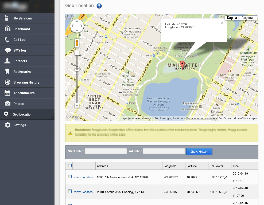The height and width of the screenshot is (205, 264).
Task: Click longitude value -73.850155
Action: pos(171,192)
